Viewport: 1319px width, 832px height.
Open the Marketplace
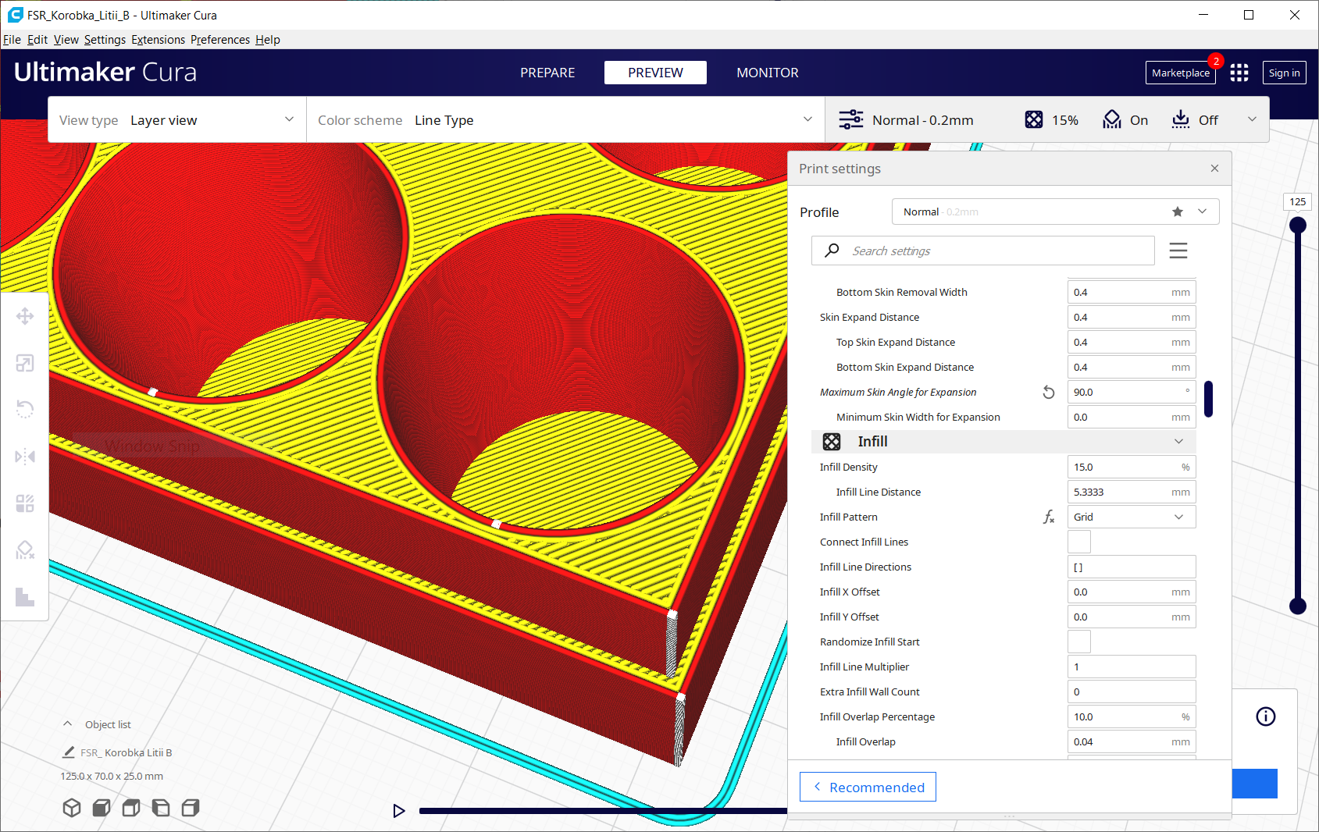[x=1180, y=73]
